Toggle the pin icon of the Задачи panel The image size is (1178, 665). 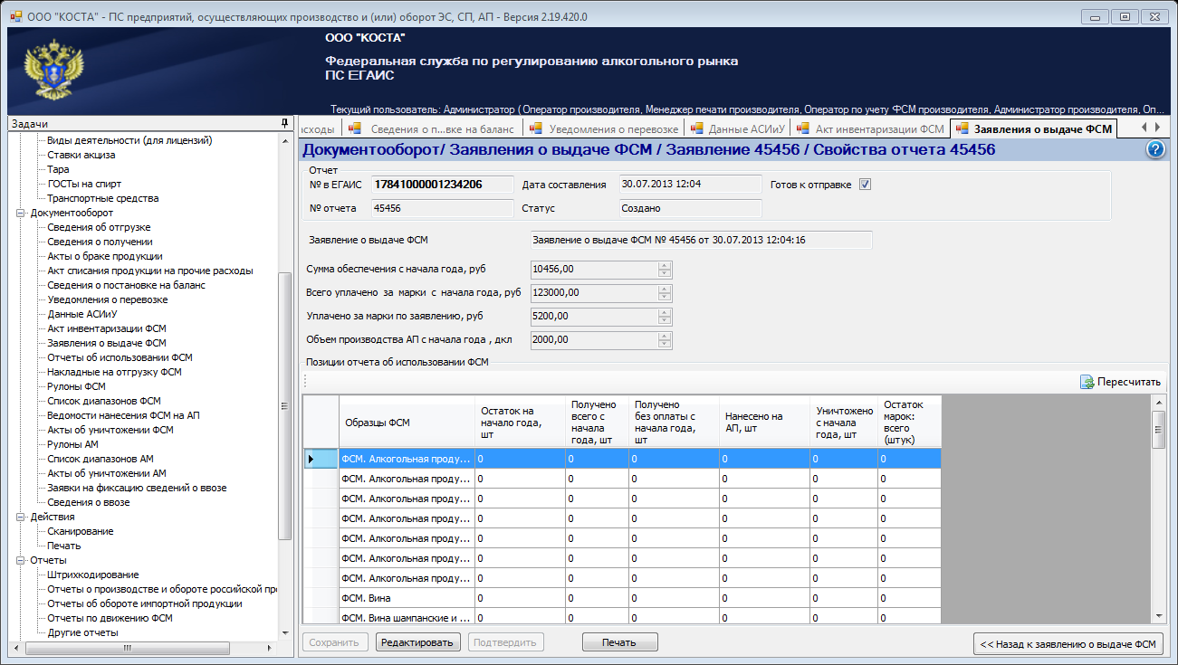284,123
